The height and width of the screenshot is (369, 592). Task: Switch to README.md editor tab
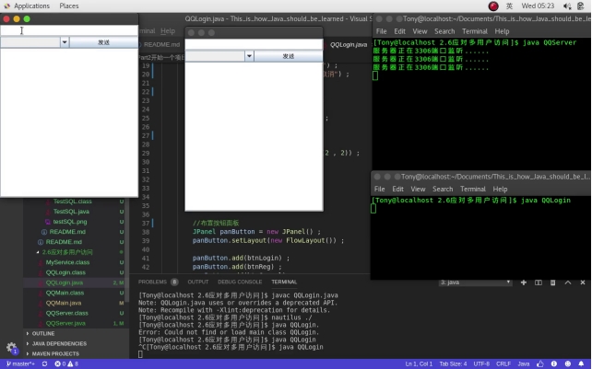[160, 44]
